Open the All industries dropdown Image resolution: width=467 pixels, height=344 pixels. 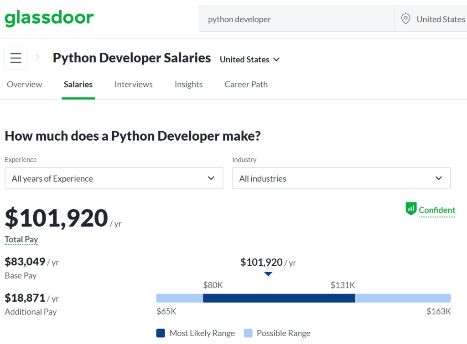click(x=341, y=178)
